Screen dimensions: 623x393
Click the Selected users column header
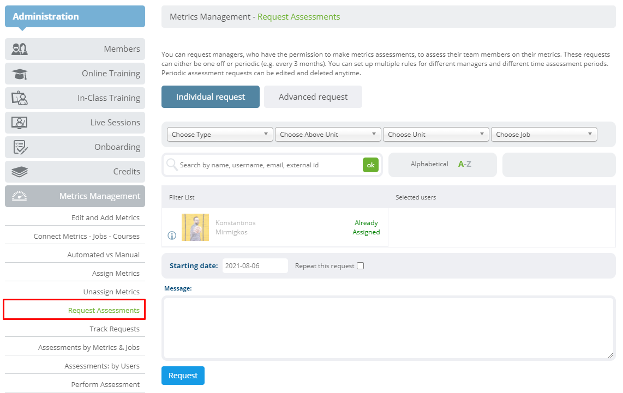coord(416,197)
